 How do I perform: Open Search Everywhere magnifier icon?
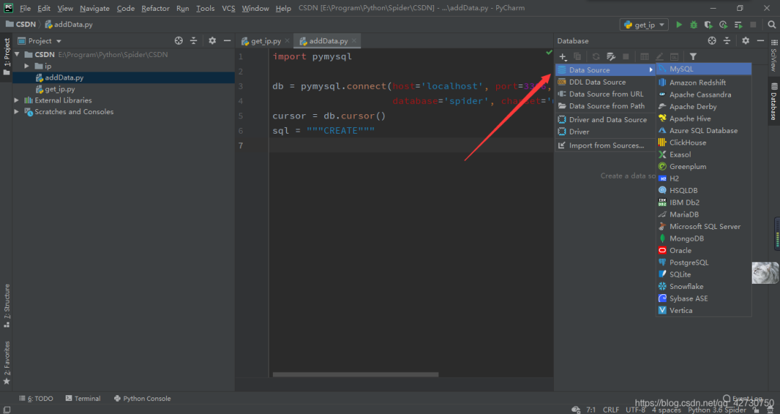pyautogui.click(x=771, y=25)
